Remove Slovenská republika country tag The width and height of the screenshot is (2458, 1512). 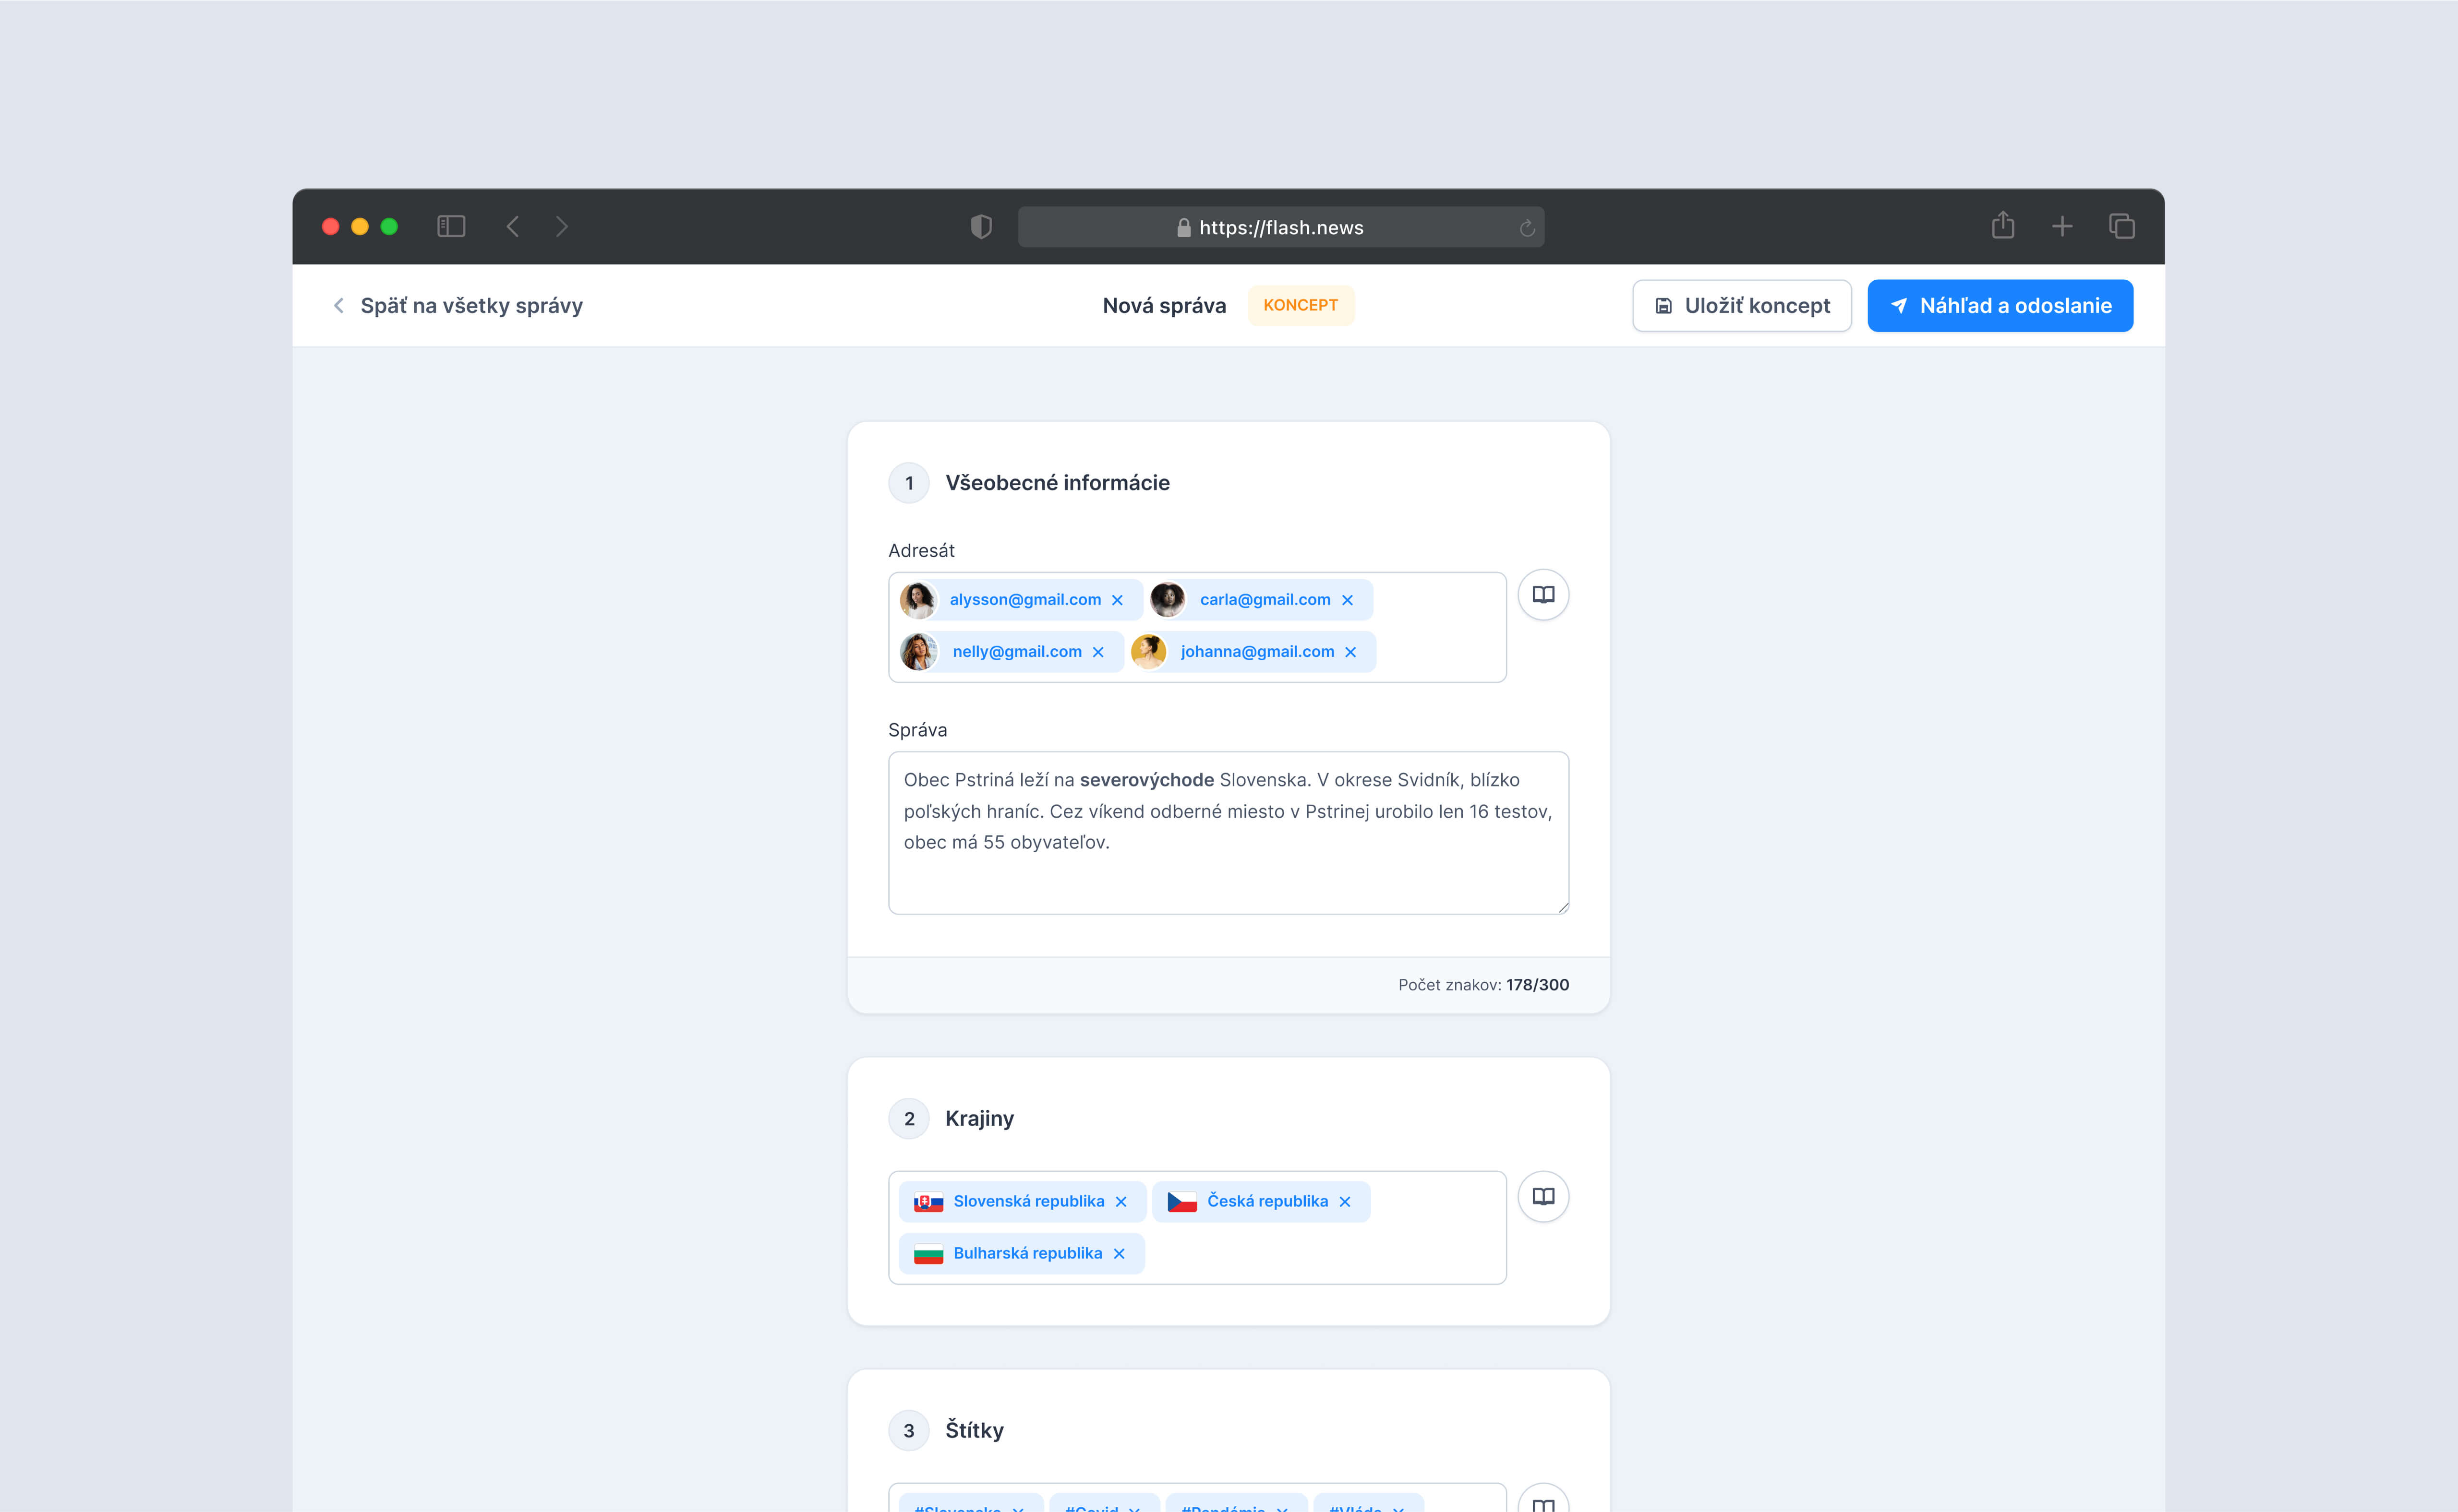[1121, 1202]
